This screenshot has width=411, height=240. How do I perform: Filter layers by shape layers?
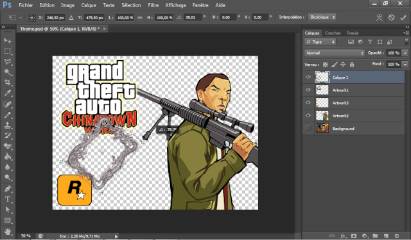(x=380, y=42)
